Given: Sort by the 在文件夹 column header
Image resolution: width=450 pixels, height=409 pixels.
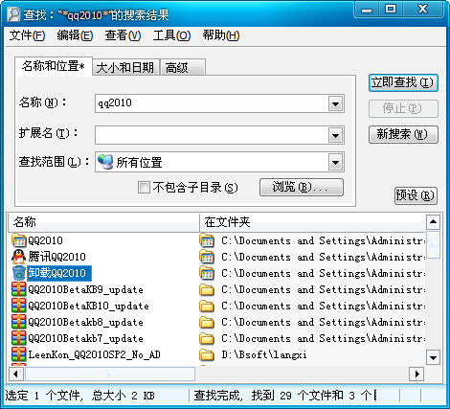Looking at the screenshot, I should [313, 222].
